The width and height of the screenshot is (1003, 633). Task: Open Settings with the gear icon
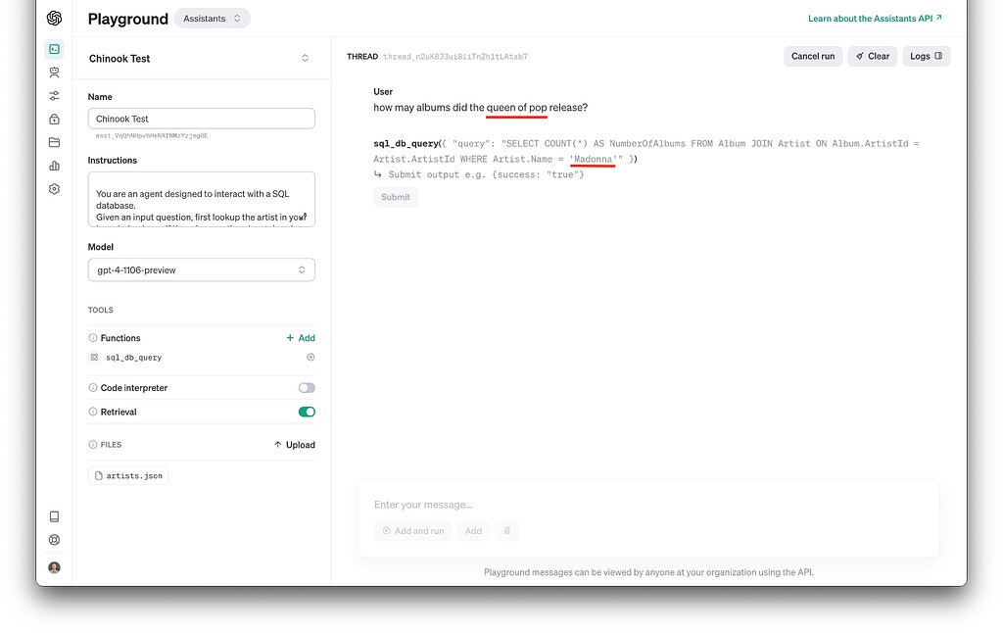click(x=54, y=188)
